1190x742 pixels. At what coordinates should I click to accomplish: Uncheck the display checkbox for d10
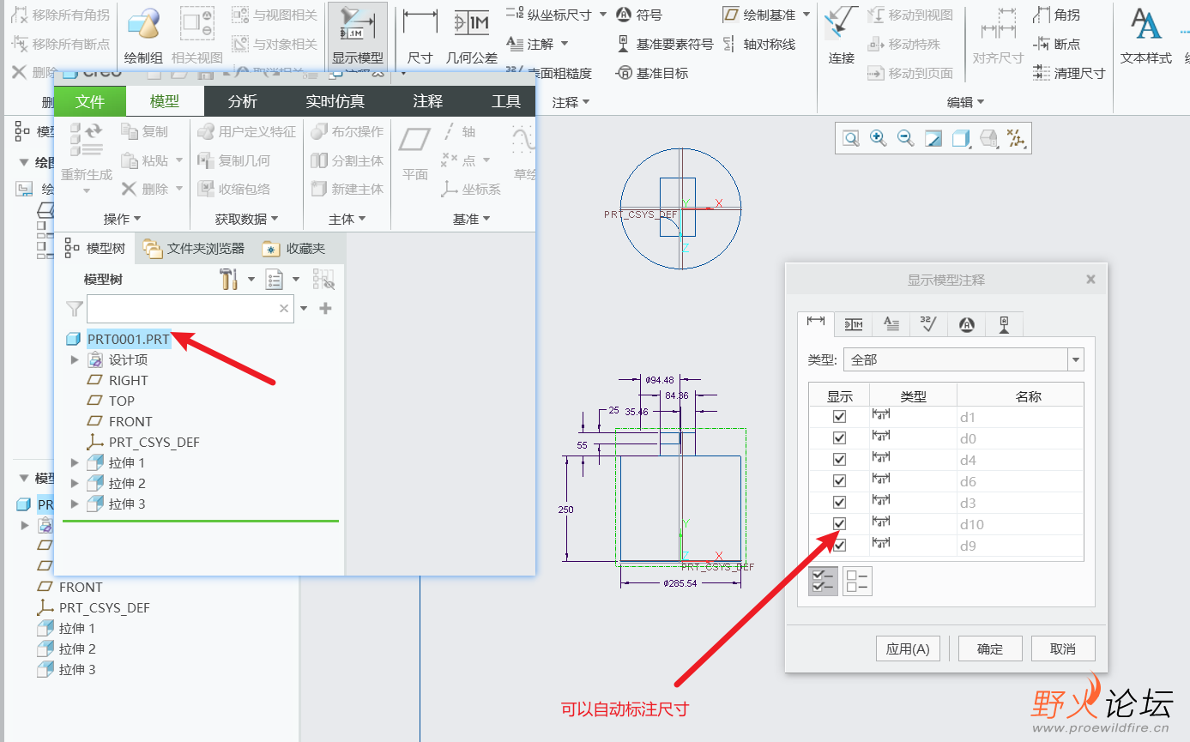[840, 523]
